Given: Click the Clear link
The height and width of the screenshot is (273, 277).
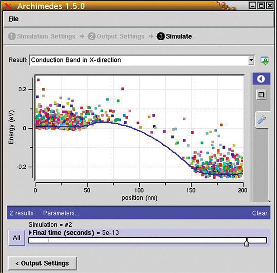Looking at the screenshot, I should coord(260,213).
